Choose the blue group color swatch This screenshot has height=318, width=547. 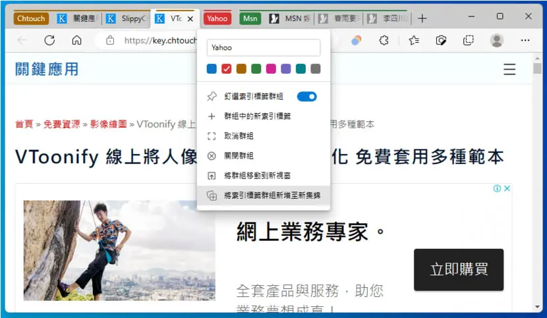point(212,68)
